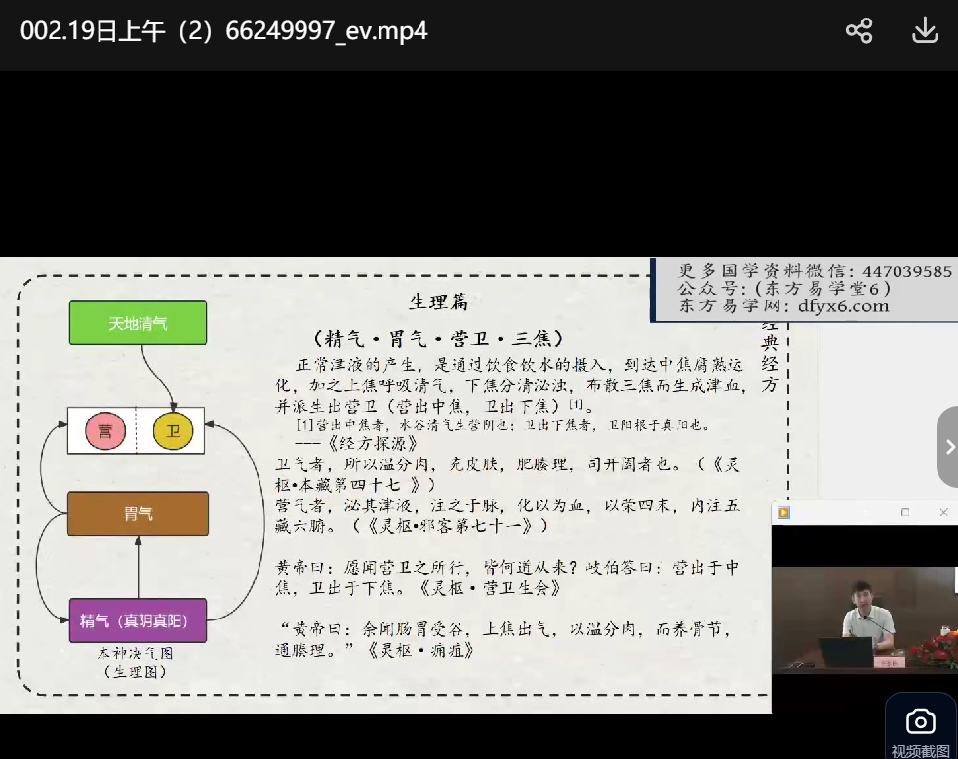Click the orange player icon in webcam window
The image size is (958, 759).
pos(783,513)
